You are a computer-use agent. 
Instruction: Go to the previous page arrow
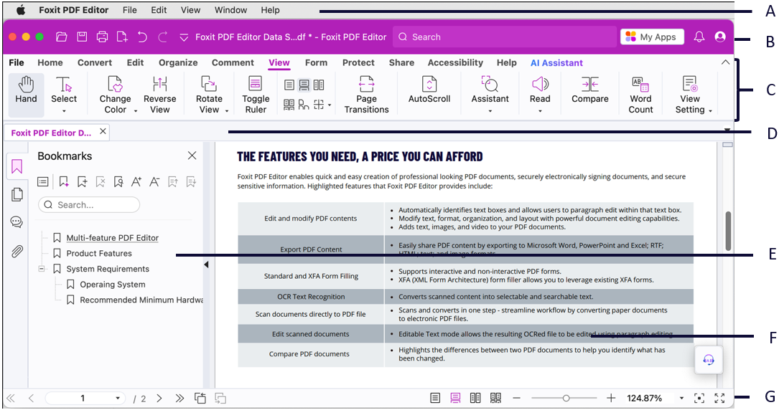(31, 398)
